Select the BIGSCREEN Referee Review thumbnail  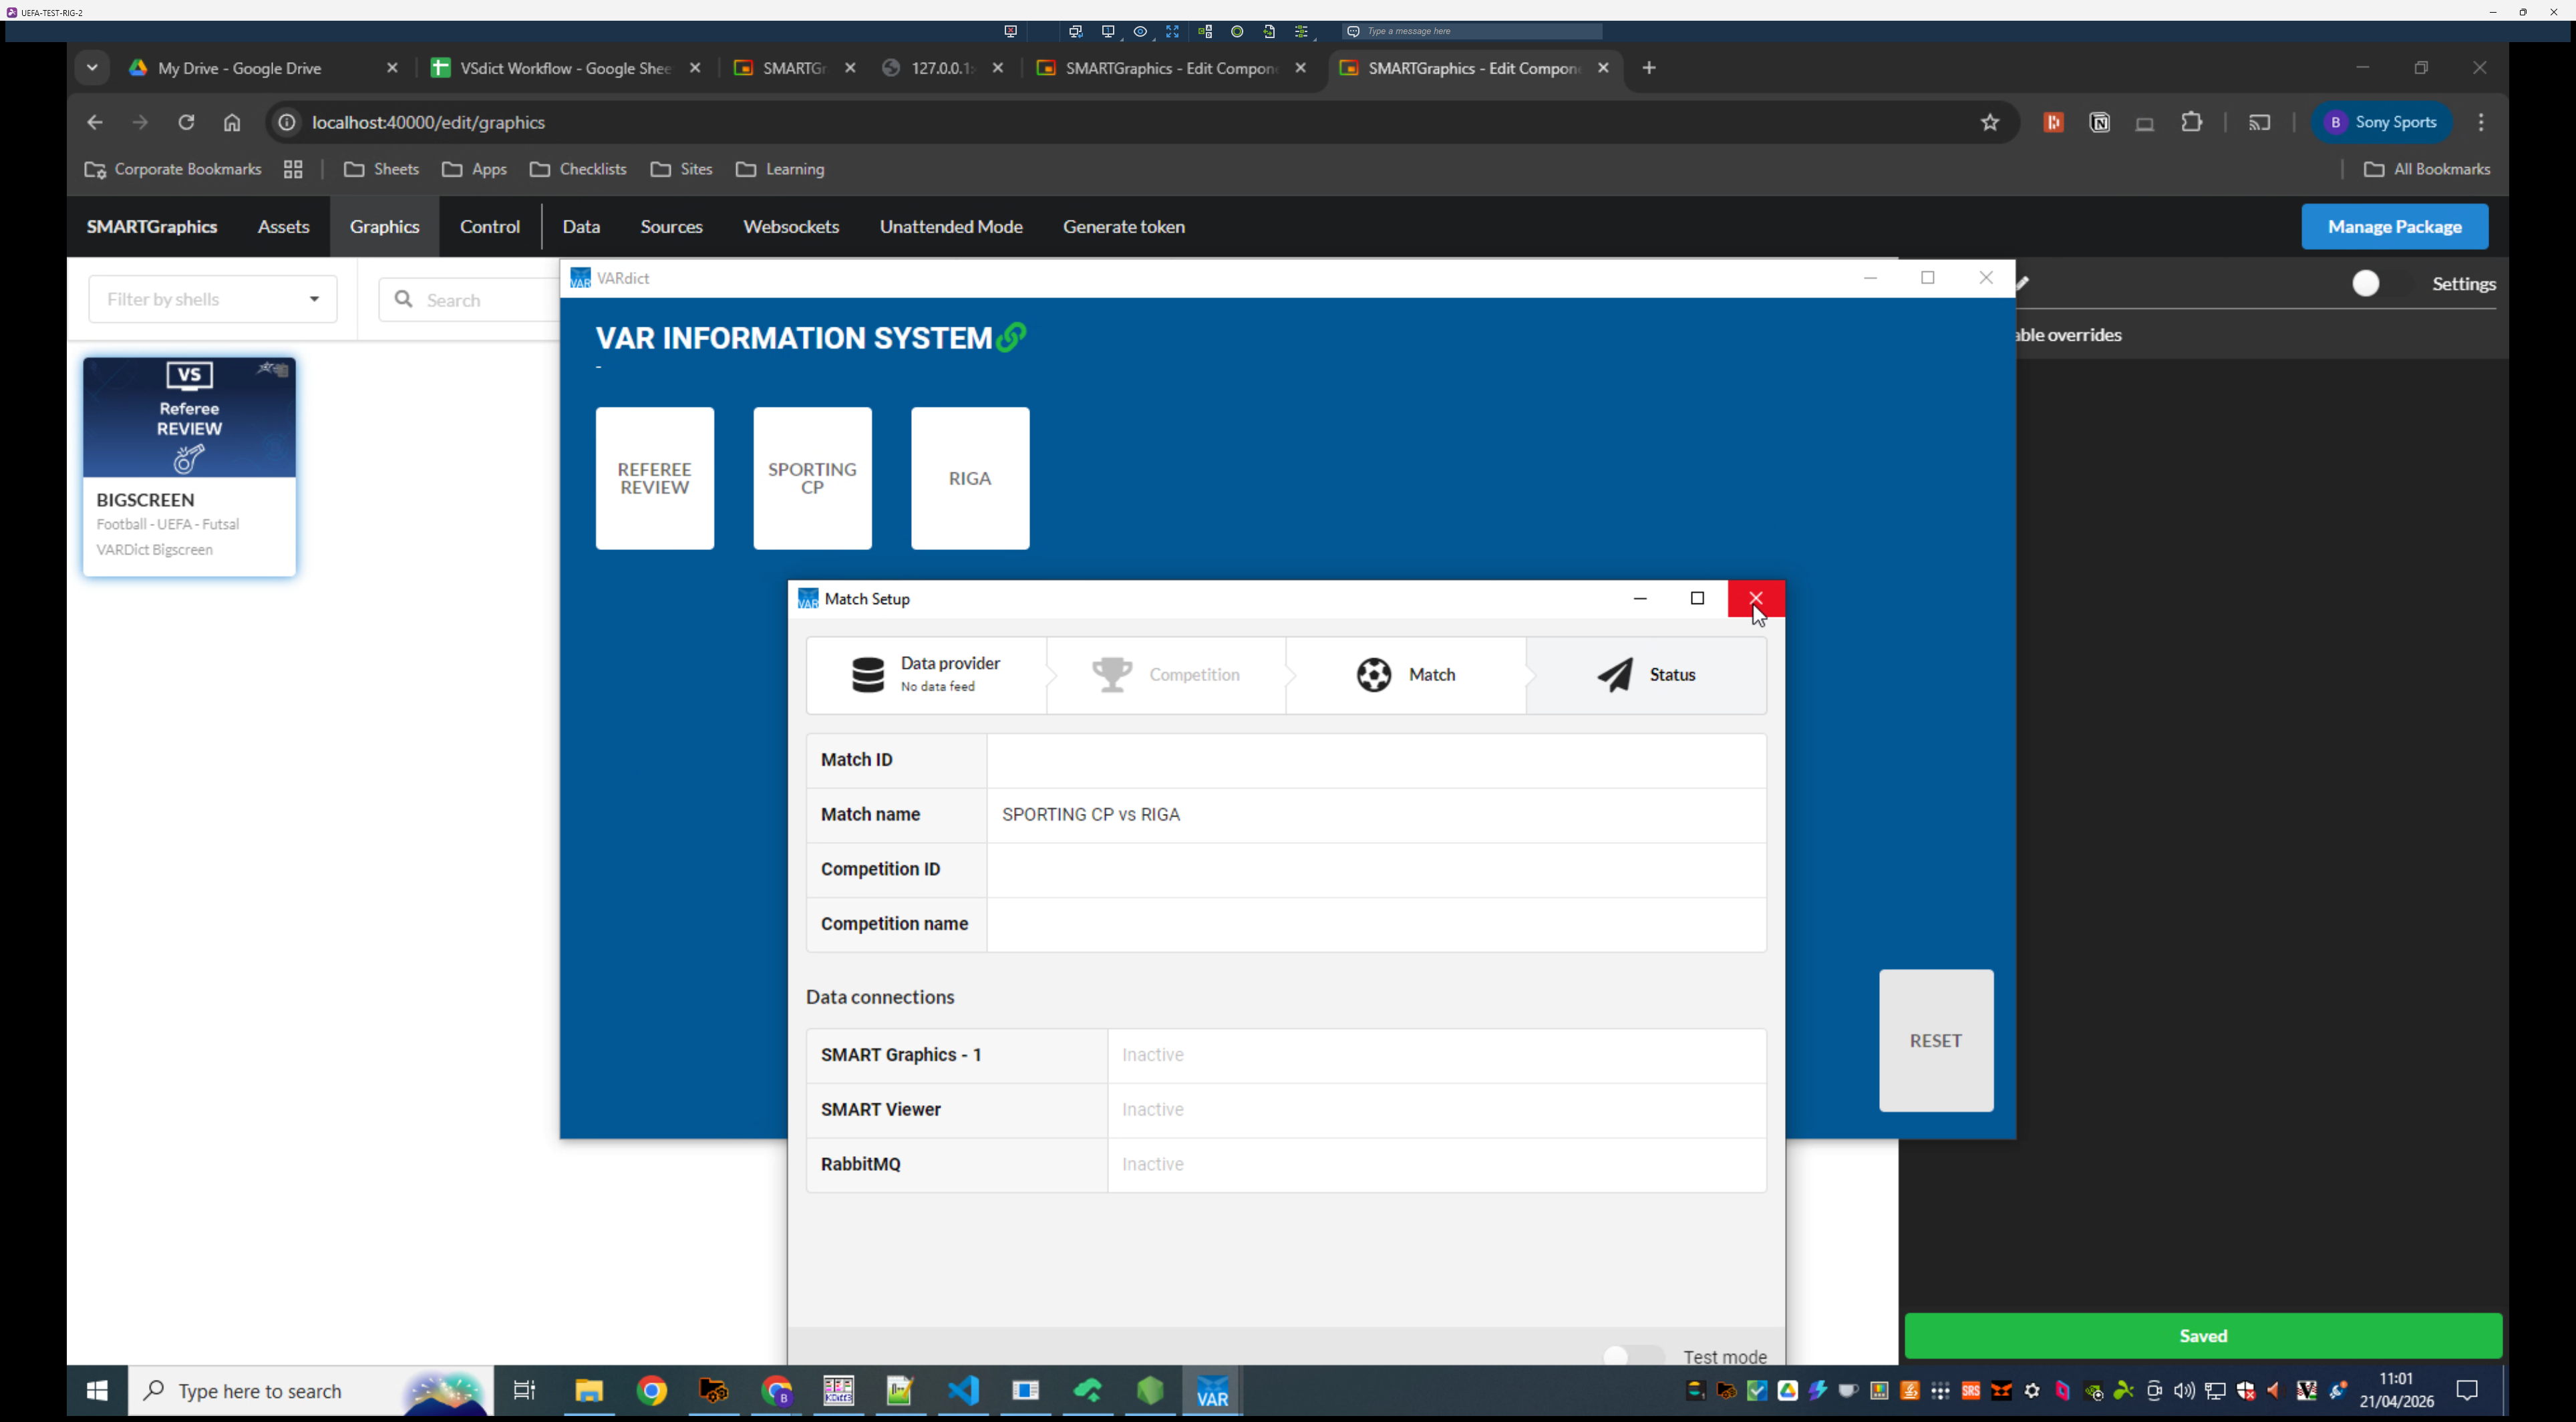[189, 418]
